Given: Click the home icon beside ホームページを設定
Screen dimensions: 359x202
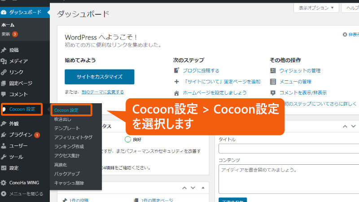Looking at the screenshot, I should coord(176,93).
